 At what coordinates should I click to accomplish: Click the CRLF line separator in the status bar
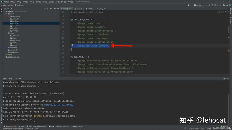click(x=197, y=128)
